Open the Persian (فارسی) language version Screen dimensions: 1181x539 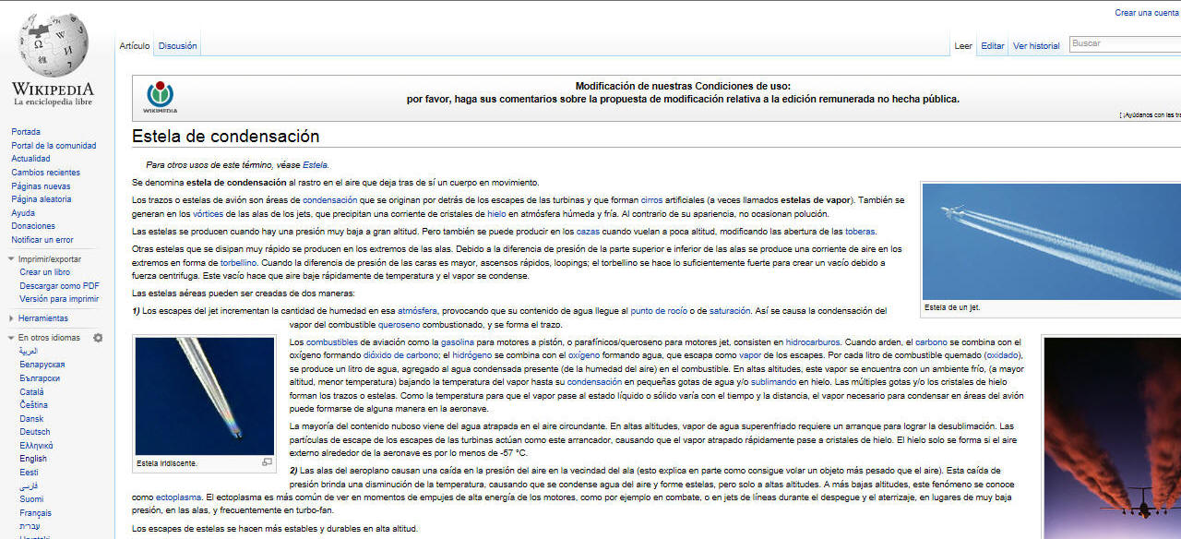[30, 485]
